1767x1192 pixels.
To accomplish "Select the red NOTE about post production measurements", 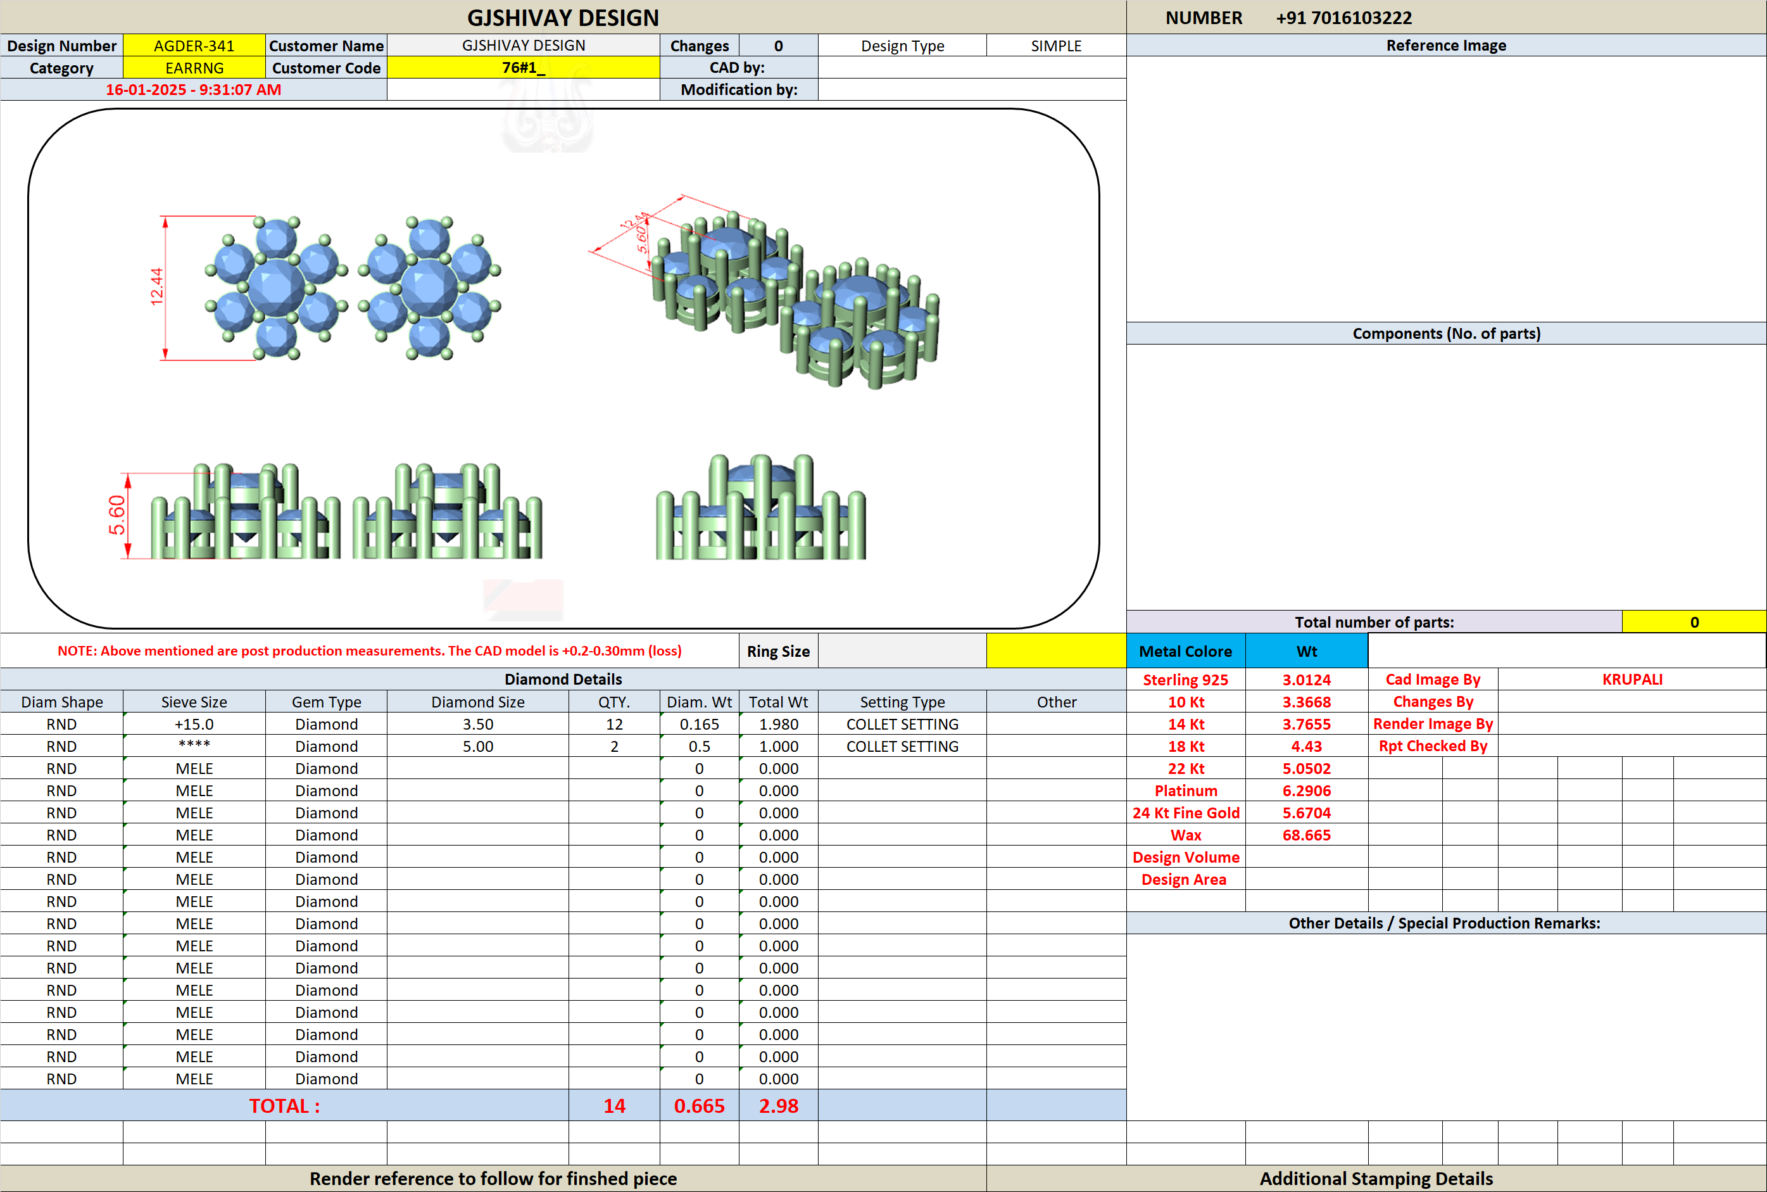I will (x=369, y=650).
